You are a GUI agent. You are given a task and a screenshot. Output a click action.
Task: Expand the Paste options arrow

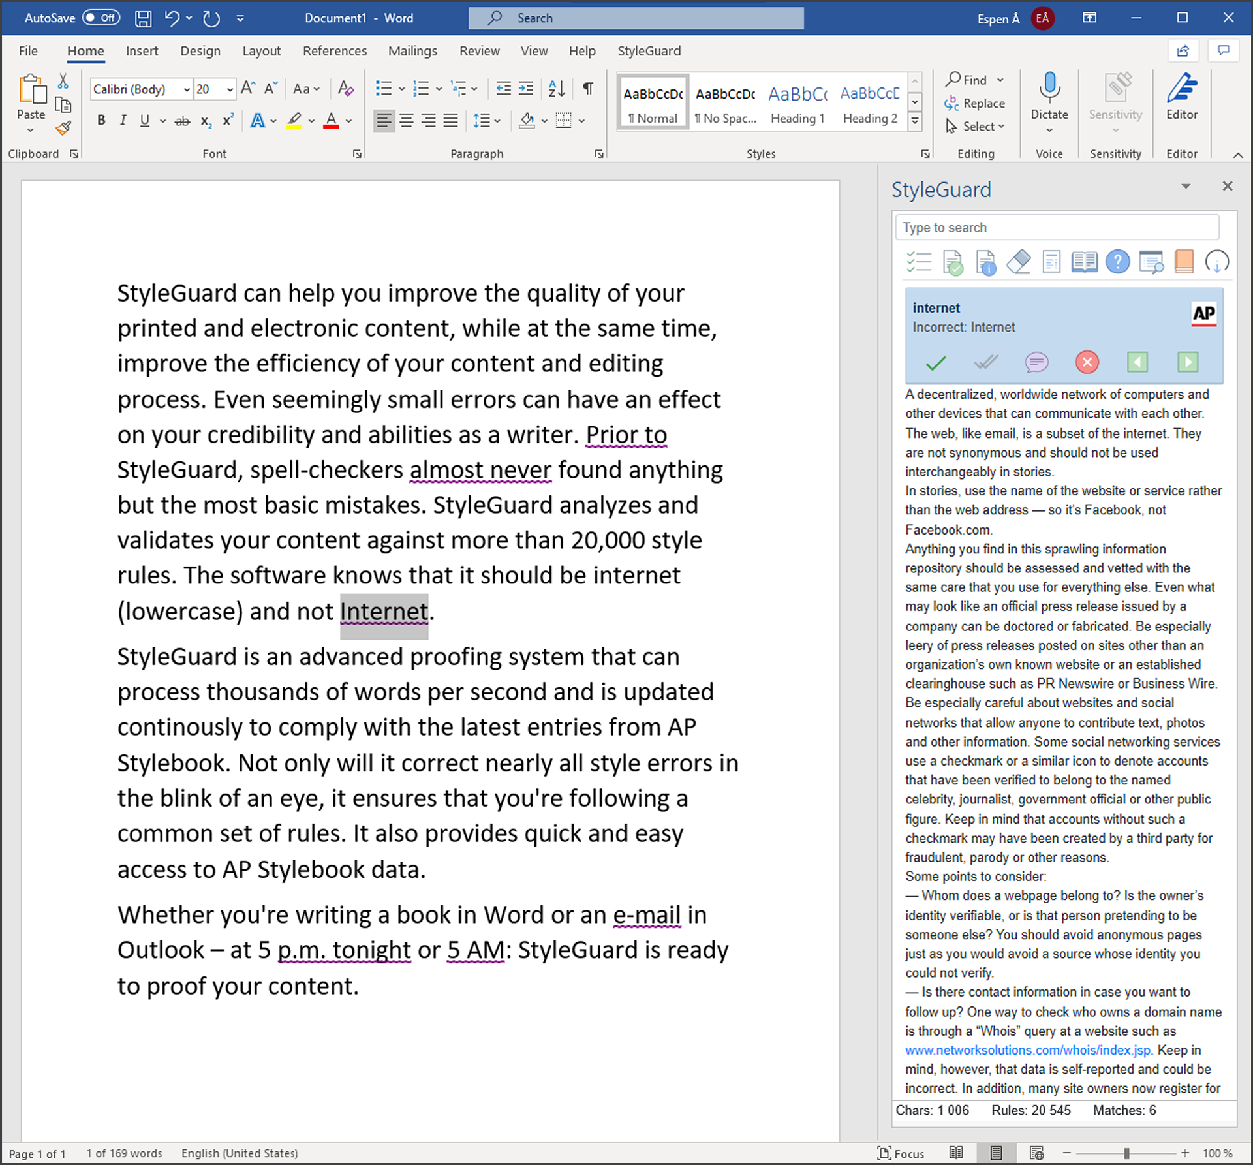click(30, 131)
